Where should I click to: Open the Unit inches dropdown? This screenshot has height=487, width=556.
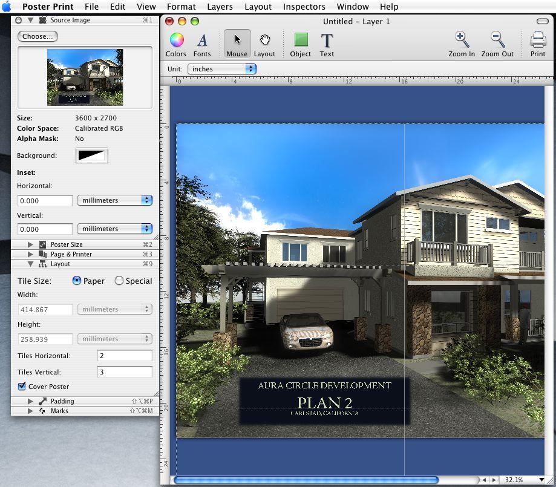222,69
